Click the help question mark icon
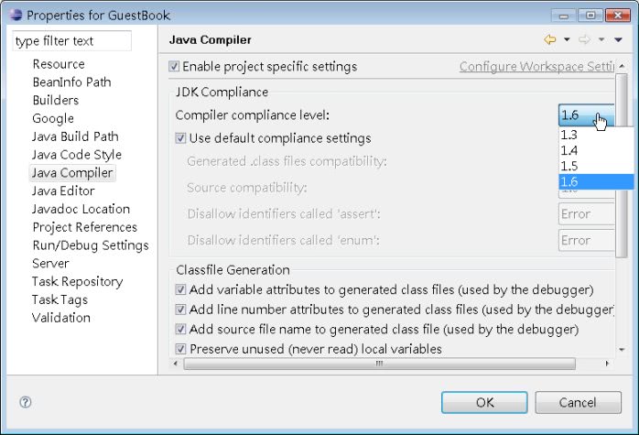The image size is (639, 435). pos(26,402)
